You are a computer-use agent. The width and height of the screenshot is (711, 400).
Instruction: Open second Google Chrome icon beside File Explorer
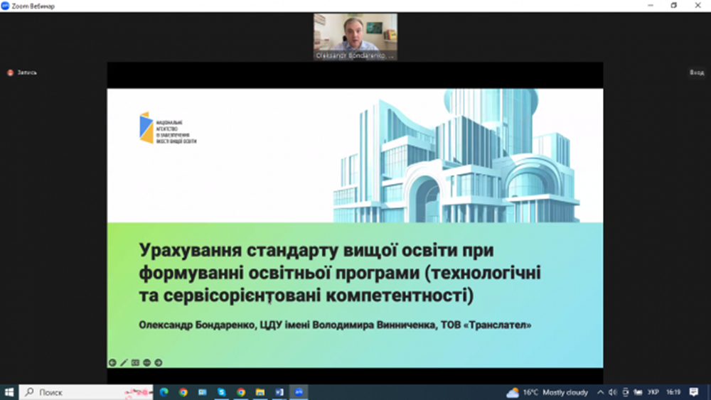point(241,392)
